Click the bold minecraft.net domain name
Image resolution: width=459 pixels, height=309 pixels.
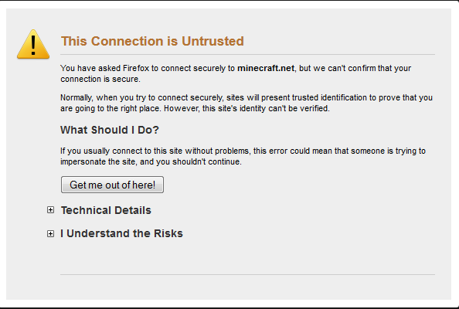pyautogui.click(x=266, y=68)
